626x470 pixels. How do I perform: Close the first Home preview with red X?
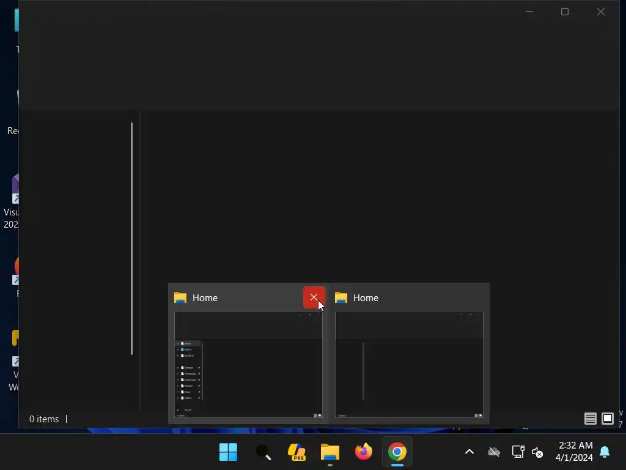(314, 297)
